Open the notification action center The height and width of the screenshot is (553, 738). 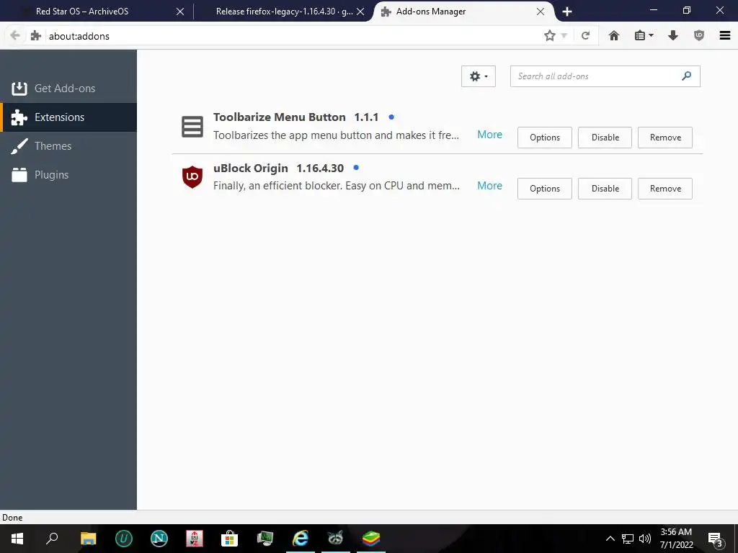(716, 539)
